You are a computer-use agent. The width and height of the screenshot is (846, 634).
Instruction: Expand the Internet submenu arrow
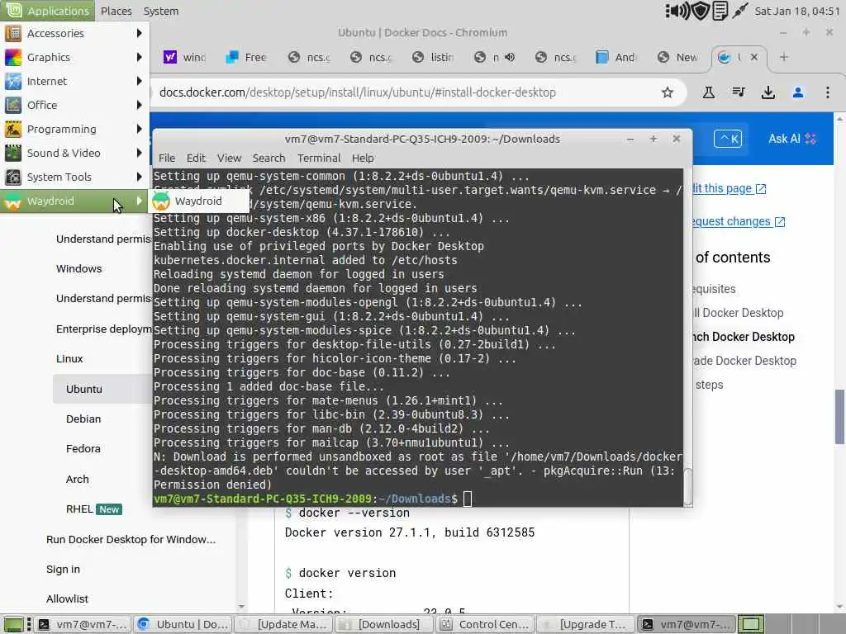[x=139, y=82]
